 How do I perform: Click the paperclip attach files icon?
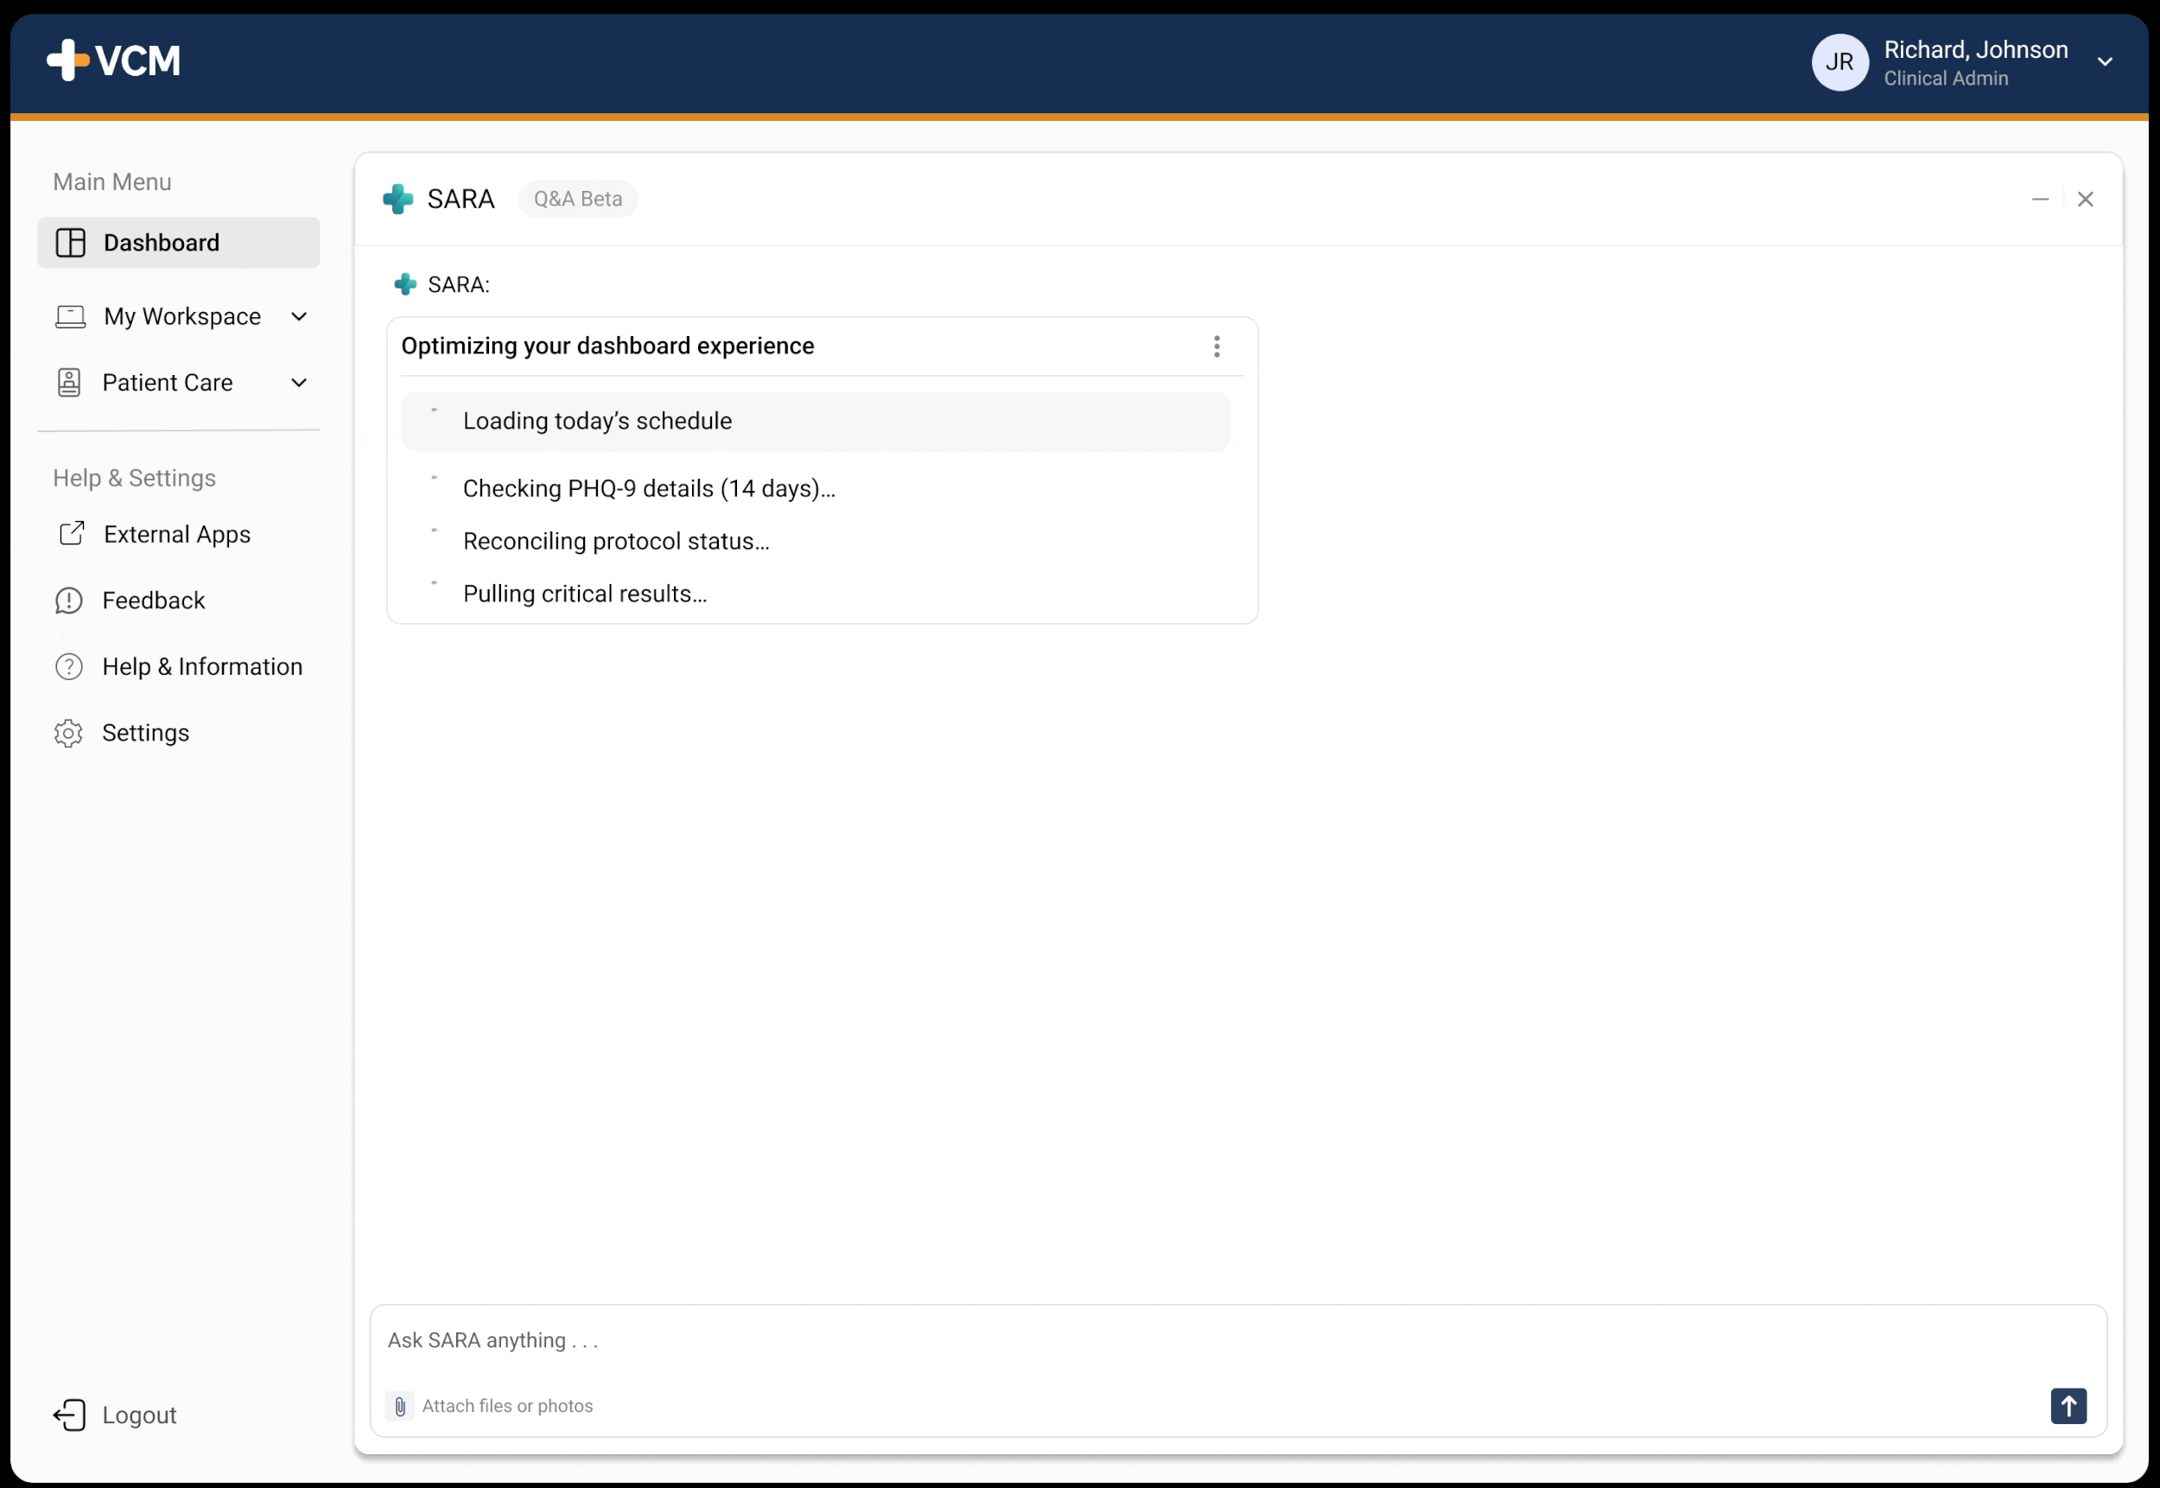pos(400,1405)
